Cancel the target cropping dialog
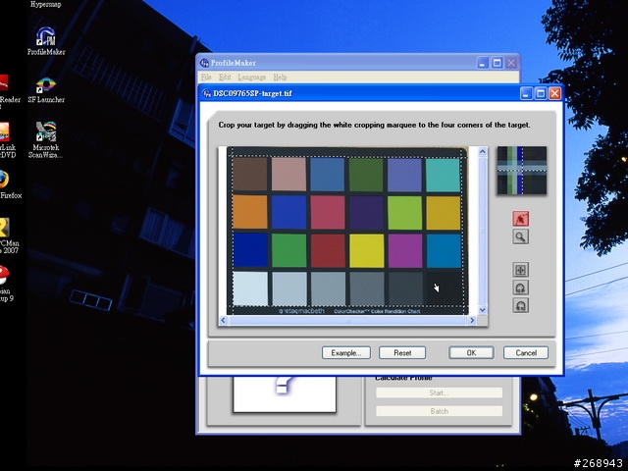Screen dimensions: 628x471 coord(526,353)
